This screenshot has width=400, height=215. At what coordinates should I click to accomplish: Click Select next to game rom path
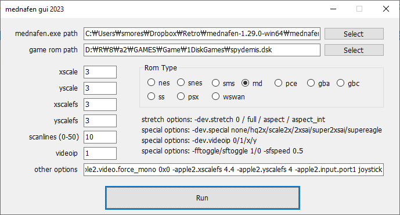coord(354,50)
